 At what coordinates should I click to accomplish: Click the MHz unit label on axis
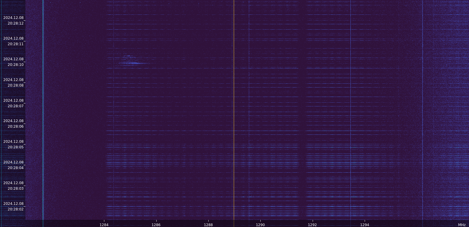(462, 225)
